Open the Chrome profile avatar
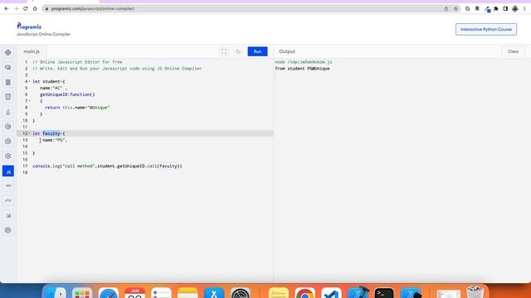 (514, 9)
